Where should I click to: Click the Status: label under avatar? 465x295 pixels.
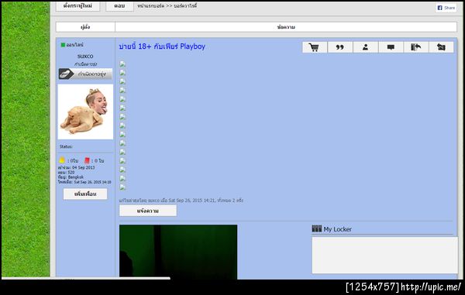(66, 146)
